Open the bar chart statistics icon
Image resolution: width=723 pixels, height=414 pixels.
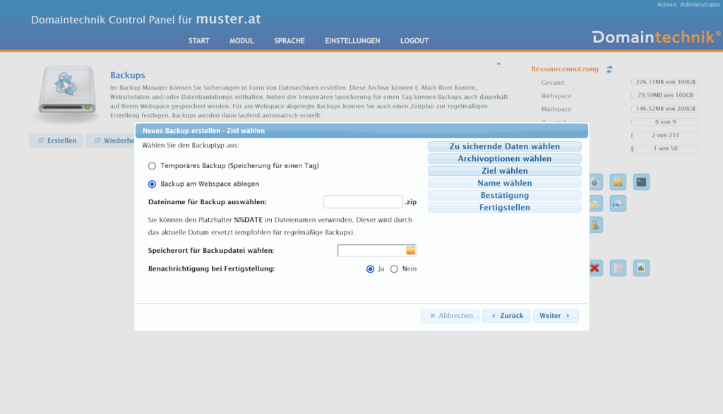coord(641,268)
